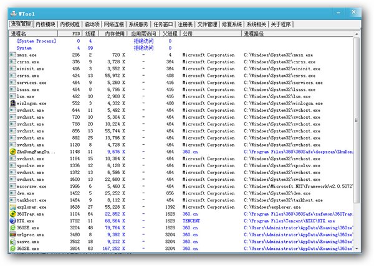Image resolution: width=374 pixels, height=266 pixels.
Task: Click the winlogon.exe process icon
Action: click(12, 103)
